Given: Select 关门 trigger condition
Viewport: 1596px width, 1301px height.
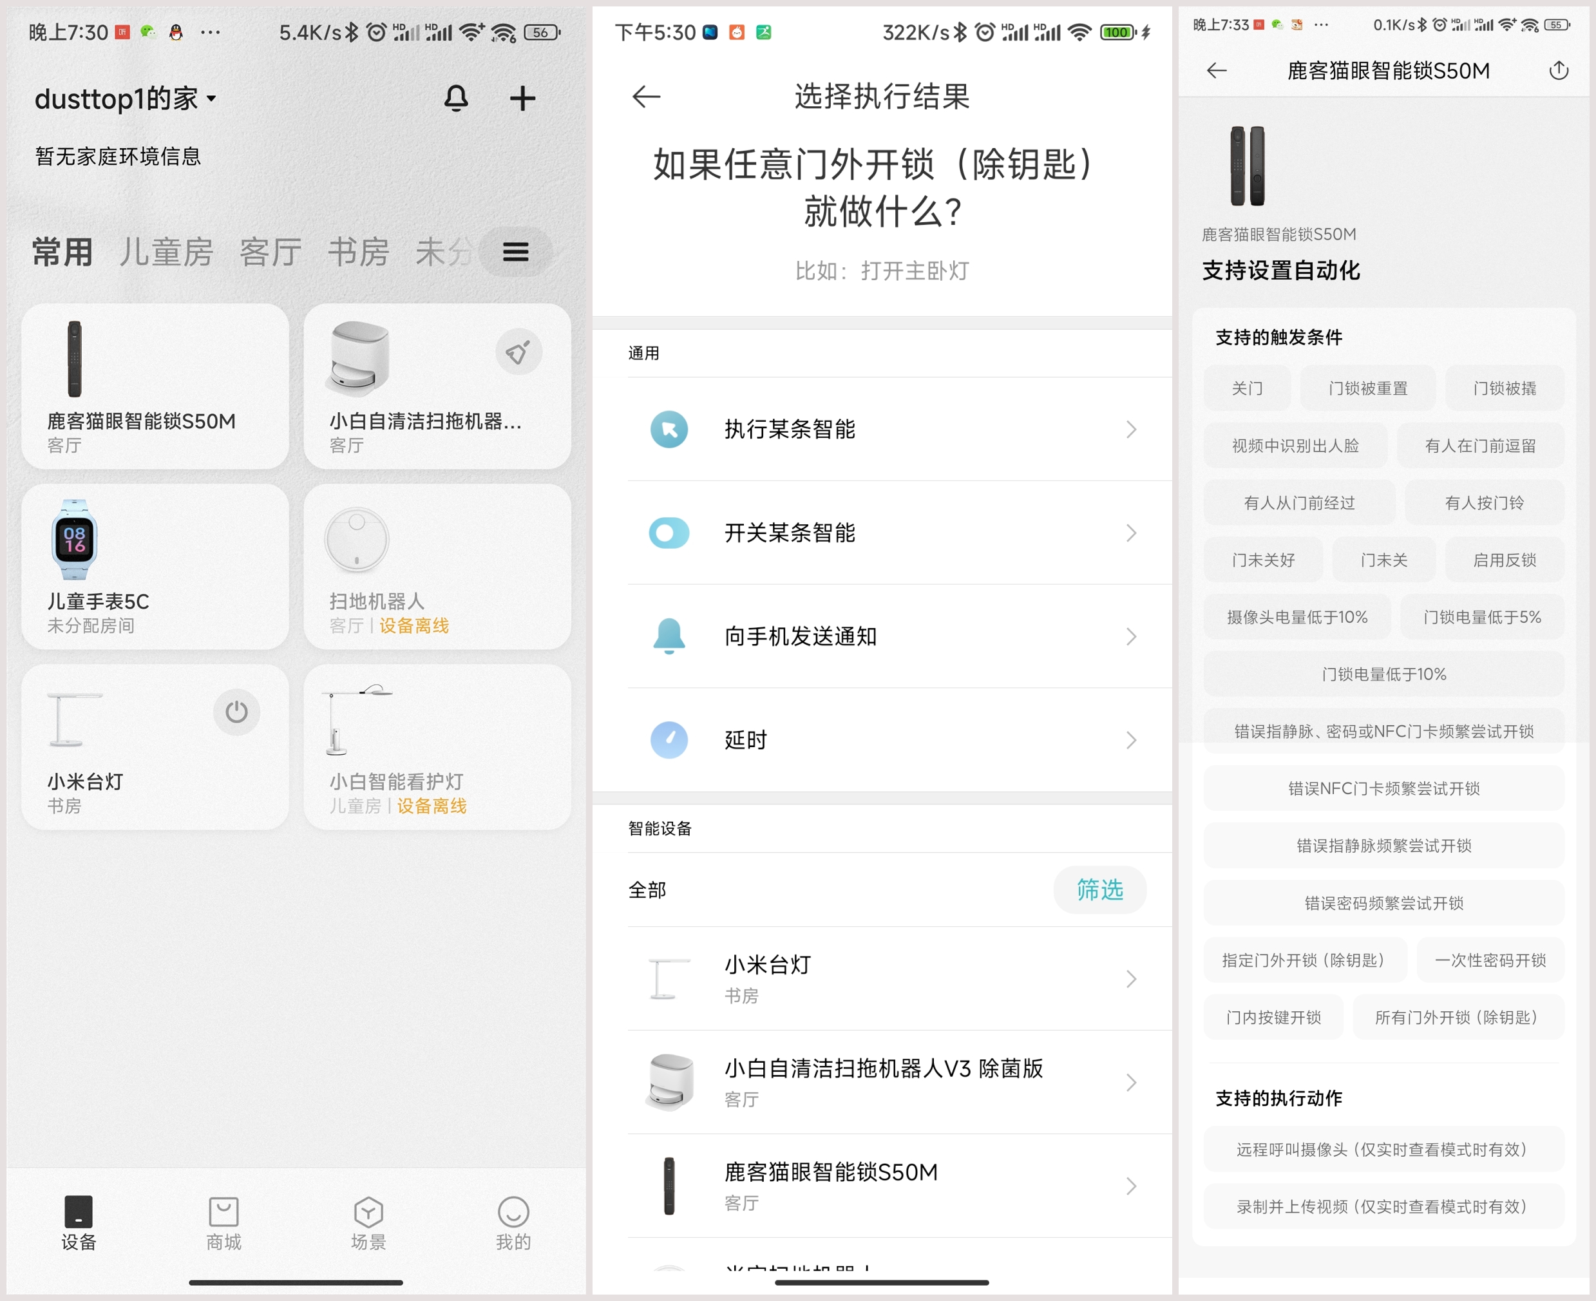Looking at the screenshot, I should click(x=1247, y=388).
